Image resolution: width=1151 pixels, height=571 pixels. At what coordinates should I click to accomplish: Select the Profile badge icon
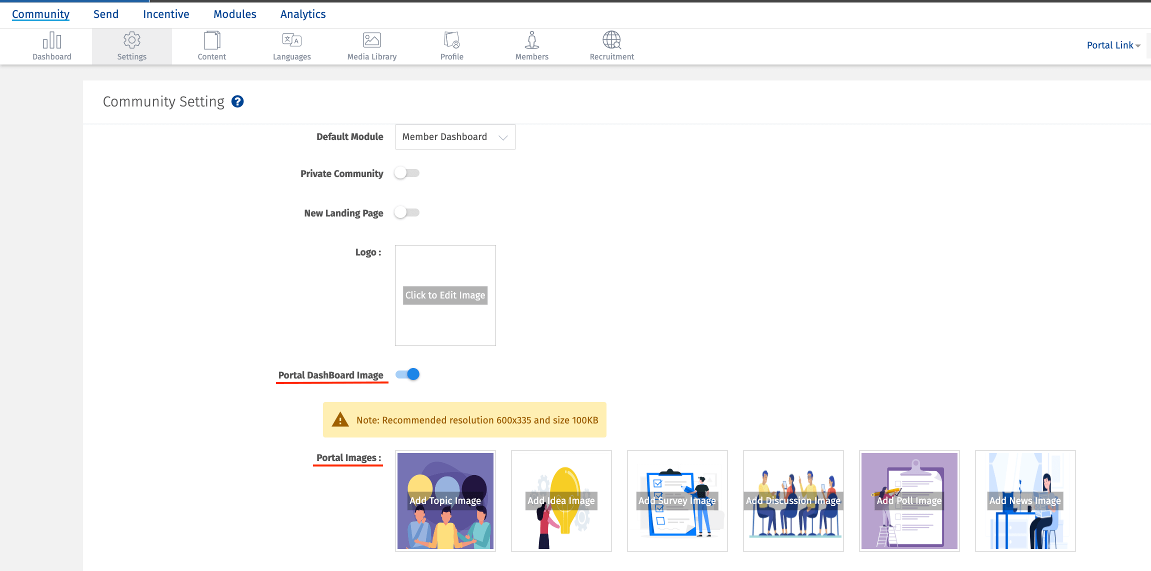pos(451,40)
